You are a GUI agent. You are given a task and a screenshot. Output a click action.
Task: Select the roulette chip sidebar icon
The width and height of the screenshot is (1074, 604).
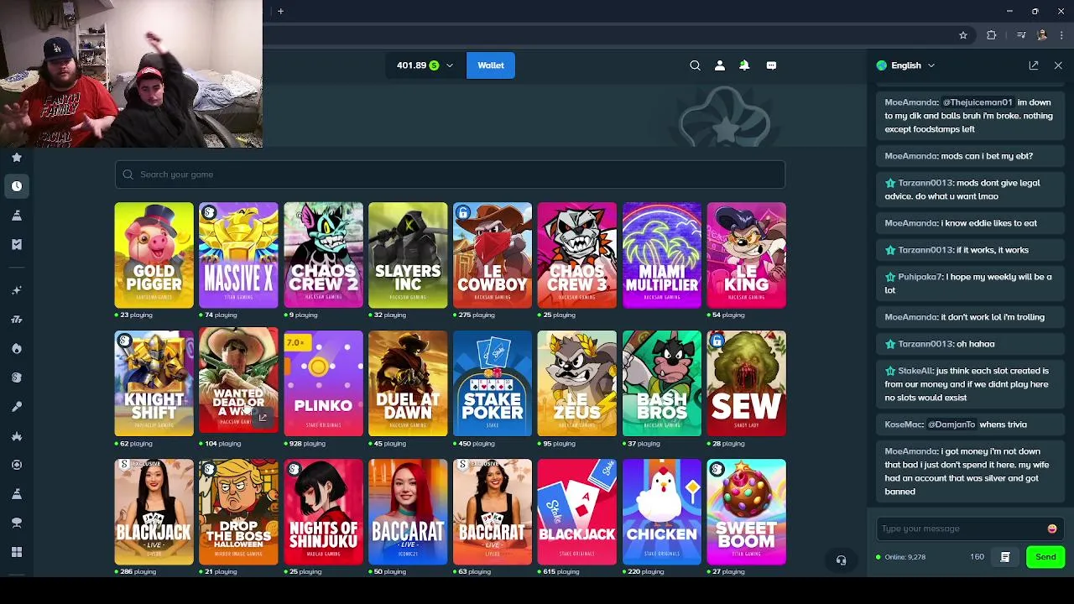coord(17,464)
